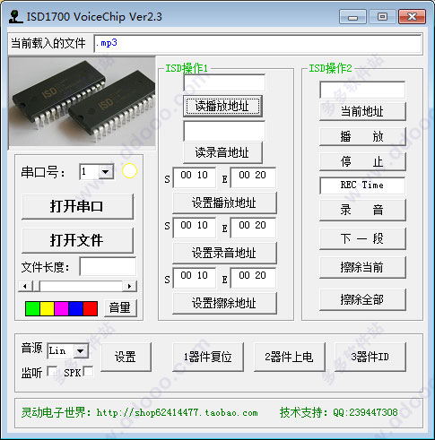This screenshot has width=435, height=440.
Task: Click play address end E field
Action: click(253, 177)
